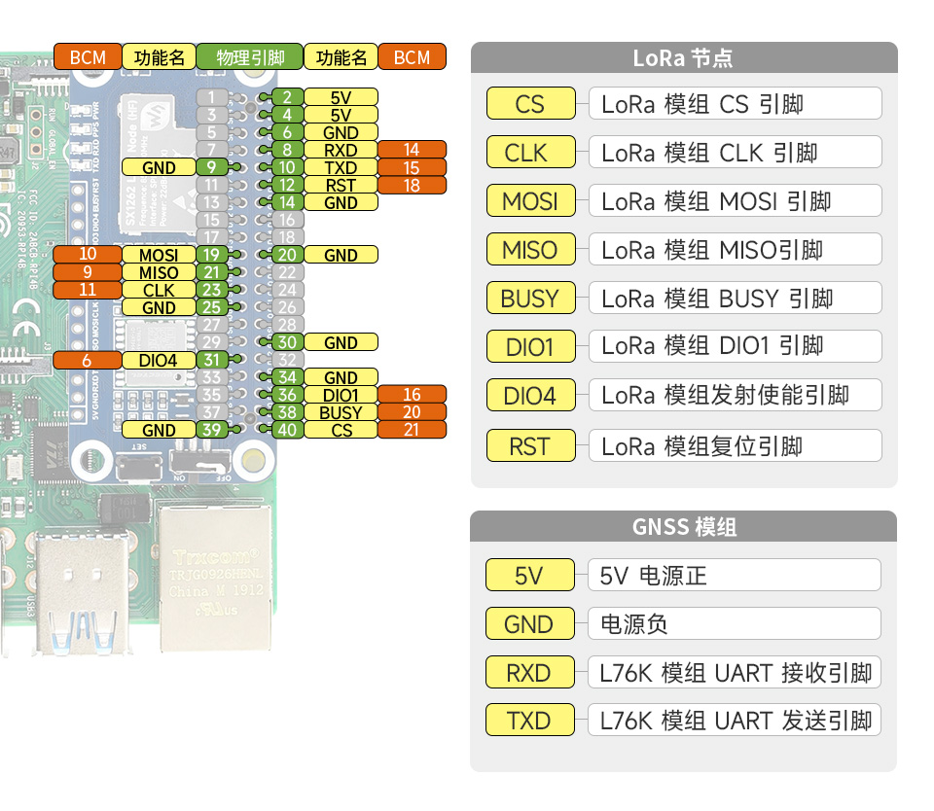Select the CS pin badge in LoRa panel
This screenshot has height=811, width=934.
pyautogui.click(x=530, y=103)
